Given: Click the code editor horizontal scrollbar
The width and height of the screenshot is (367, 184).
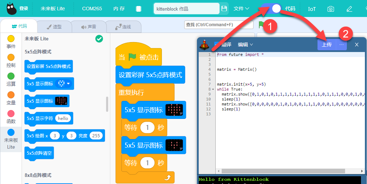Looking at the screenshot, I should pyautogui.click(x=283, y=171).
